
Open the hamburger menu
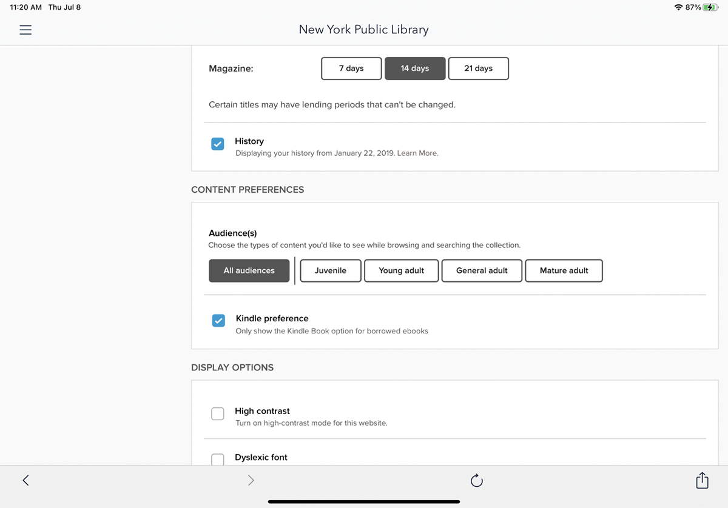(x=25, y=30)
